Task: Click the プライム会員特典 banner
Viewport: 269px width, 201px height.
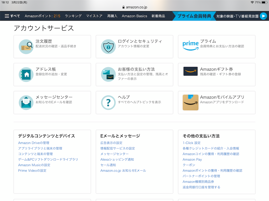Action: 194,16
